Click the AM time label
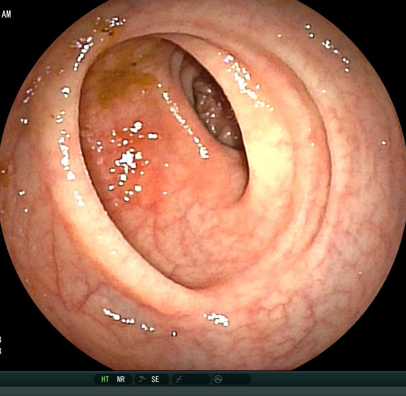 6,14
